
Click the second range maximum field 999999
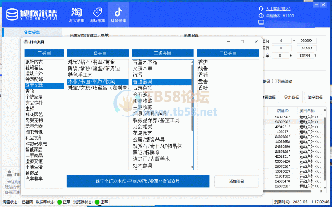306,48
